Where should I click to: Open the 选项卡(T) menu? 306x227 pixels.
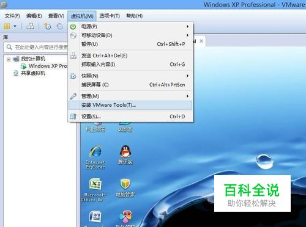(x=110, y=16)
